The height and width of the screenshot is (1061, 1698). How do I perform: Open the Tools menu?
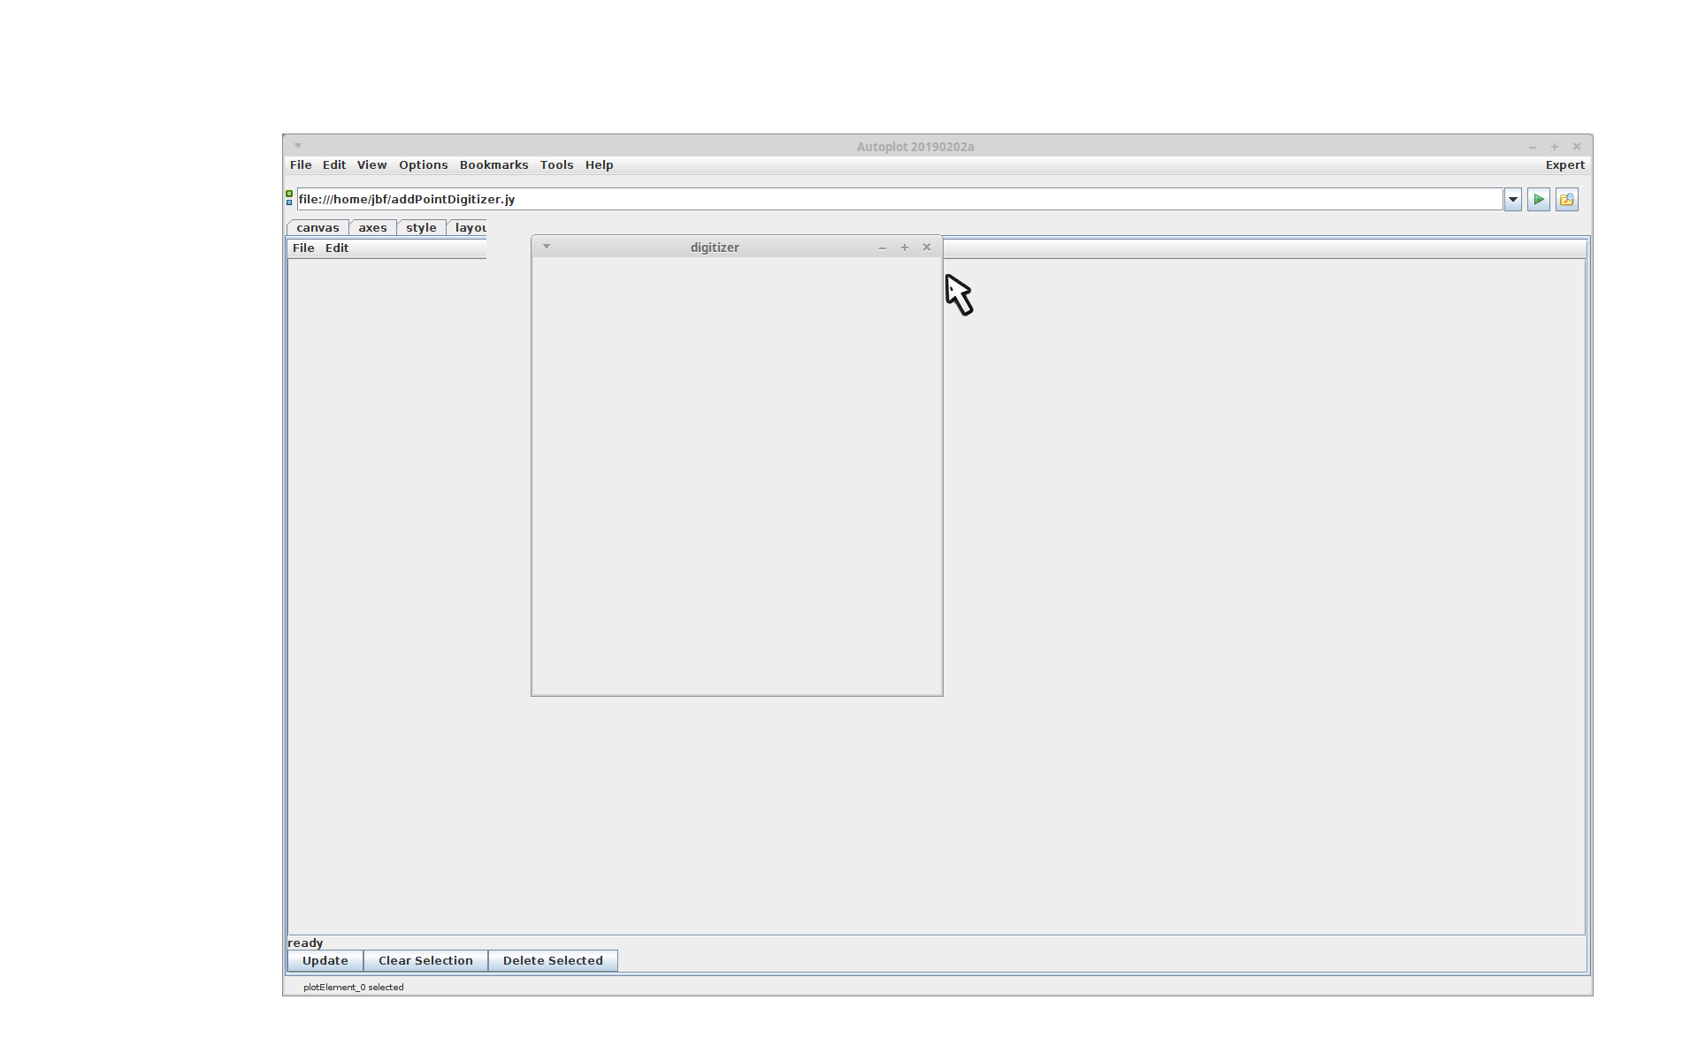[x=556, y=165]
